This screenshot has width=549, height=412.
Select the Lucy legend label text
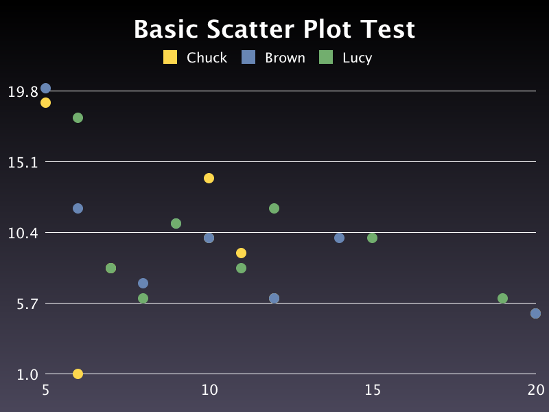tap(357, 58)
